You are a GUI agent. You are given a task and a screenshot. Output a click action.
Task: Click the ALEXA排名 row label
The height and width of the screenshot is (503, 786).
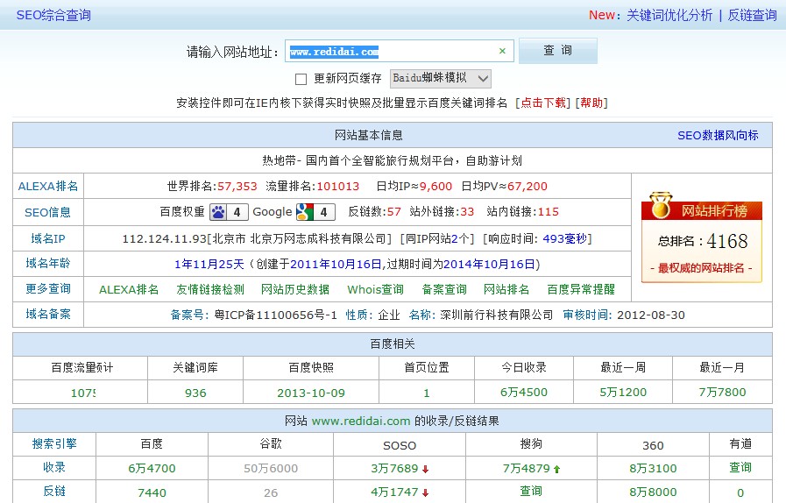tap(48, 187)
